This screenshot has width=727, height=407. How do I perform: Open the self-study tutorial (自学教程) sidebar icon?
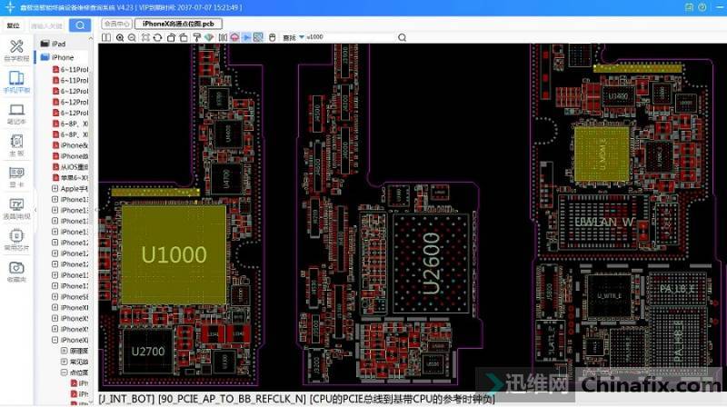15,51
